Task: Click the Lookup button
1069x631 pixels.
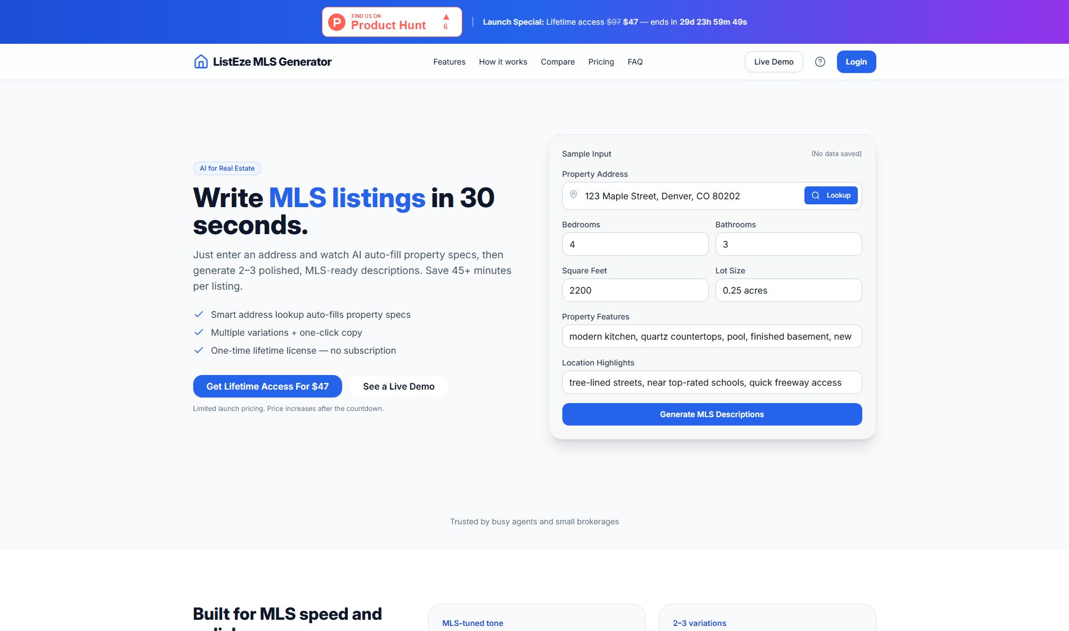Action: coord(831,195)
